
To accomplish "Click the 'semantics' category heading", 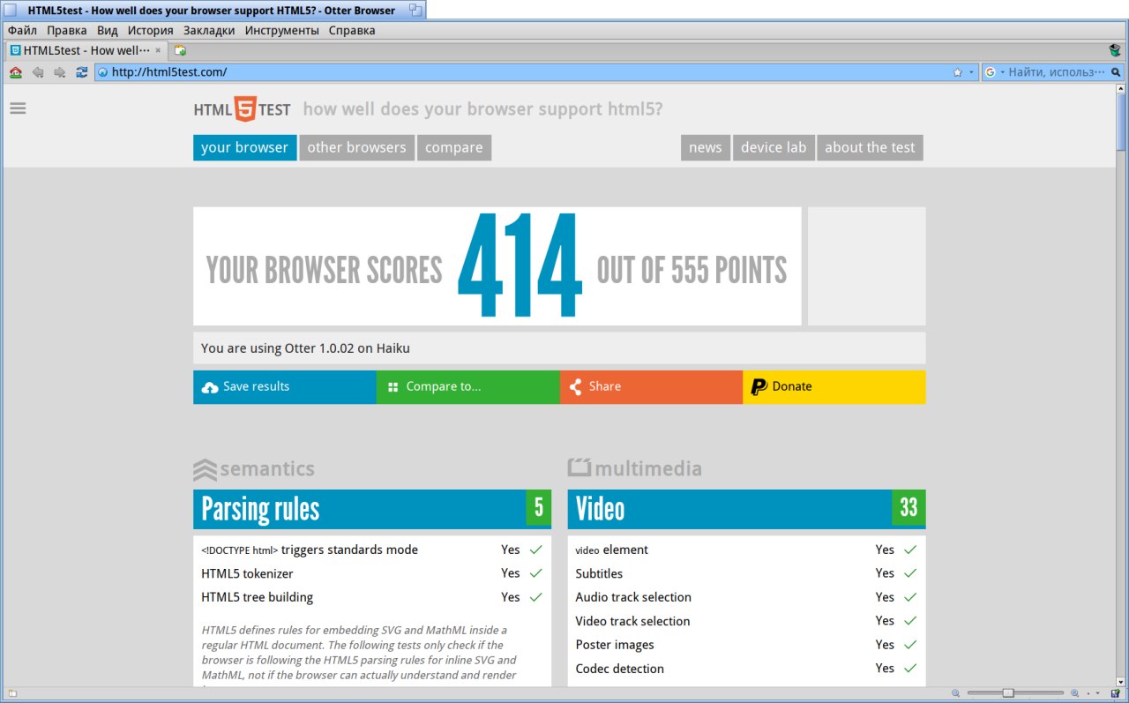I will [254, 468].
